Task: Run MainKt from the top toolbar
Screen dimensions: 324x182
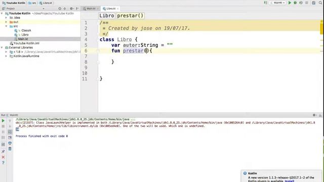Action: point(290,3)
